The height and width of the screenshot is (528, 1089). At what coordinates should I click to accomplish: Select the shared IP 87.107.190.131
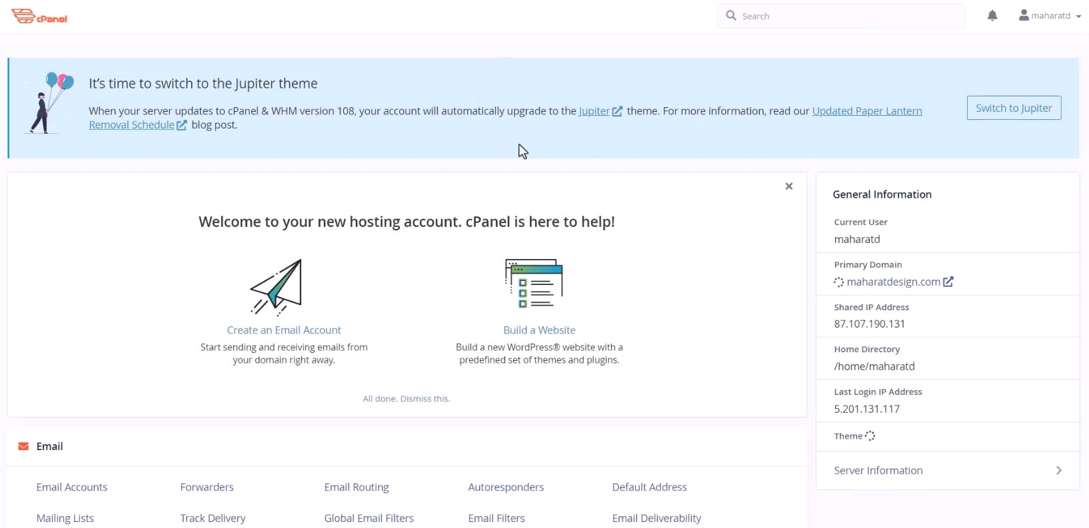click(870, 324)
